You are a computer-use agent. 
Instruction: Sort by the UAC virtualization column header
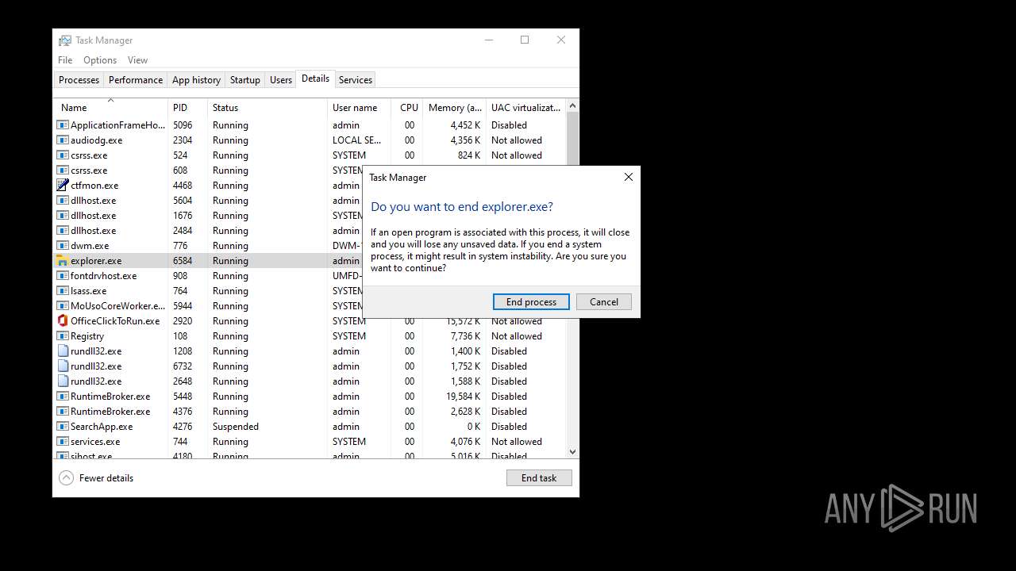tap(526, 107)
